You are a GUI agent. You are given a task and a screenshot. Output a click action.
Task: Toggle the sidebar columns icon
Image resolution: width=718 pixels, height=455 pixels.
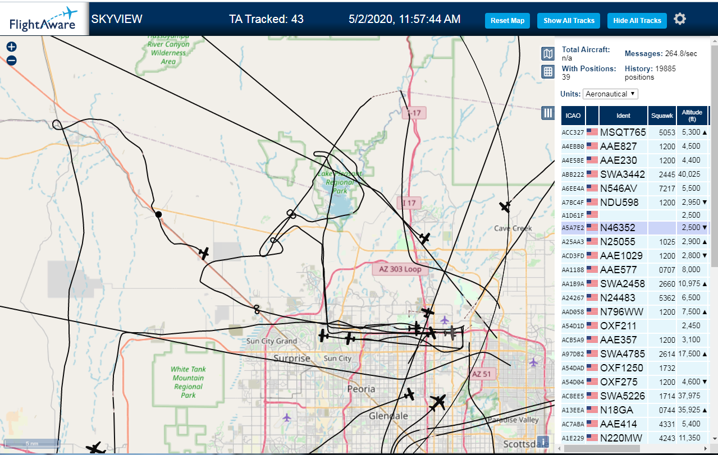(548, 113)
